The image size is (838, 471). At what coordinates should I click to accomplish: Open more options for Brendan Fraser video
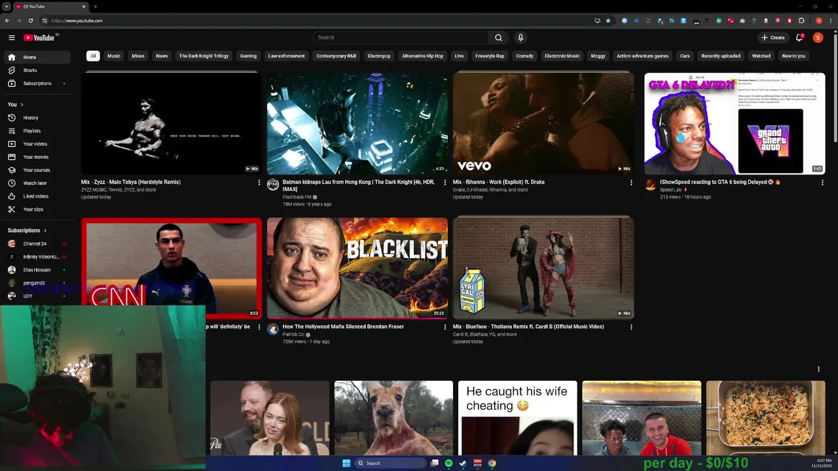coord(445,327)
